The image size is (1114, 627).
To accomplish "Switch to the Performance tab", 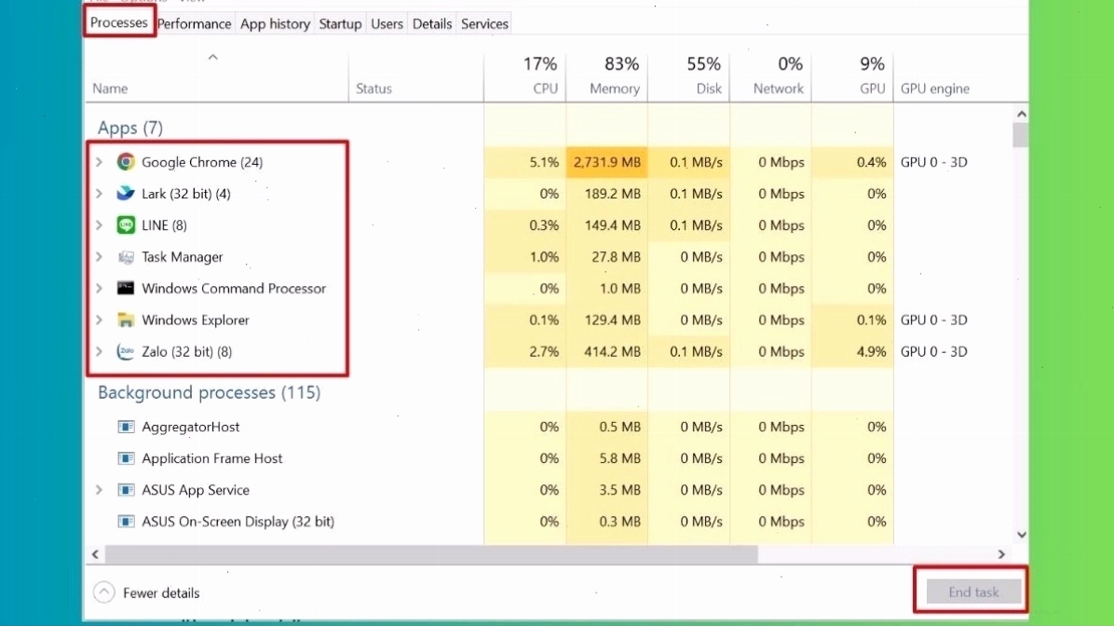I will (x=194, y=23).
